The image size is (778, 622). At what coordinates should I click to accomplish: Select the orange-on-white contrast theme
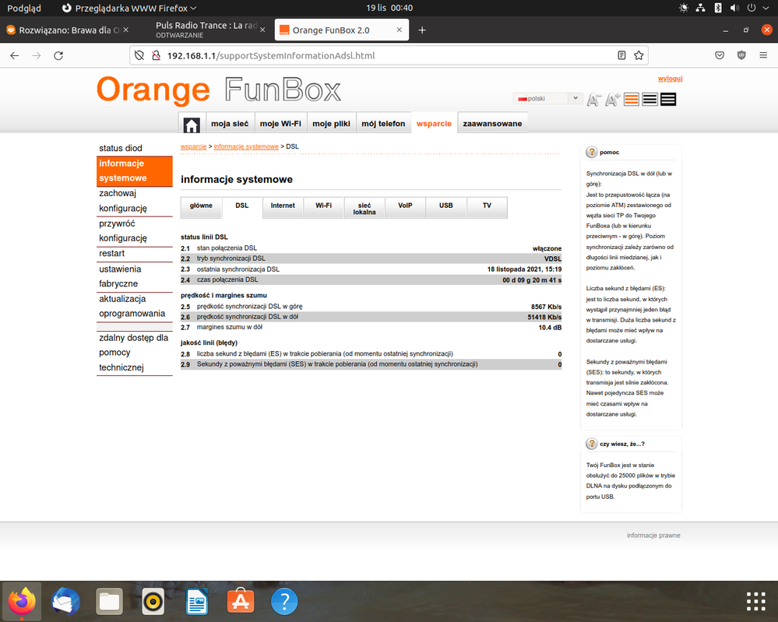[632, 100]
